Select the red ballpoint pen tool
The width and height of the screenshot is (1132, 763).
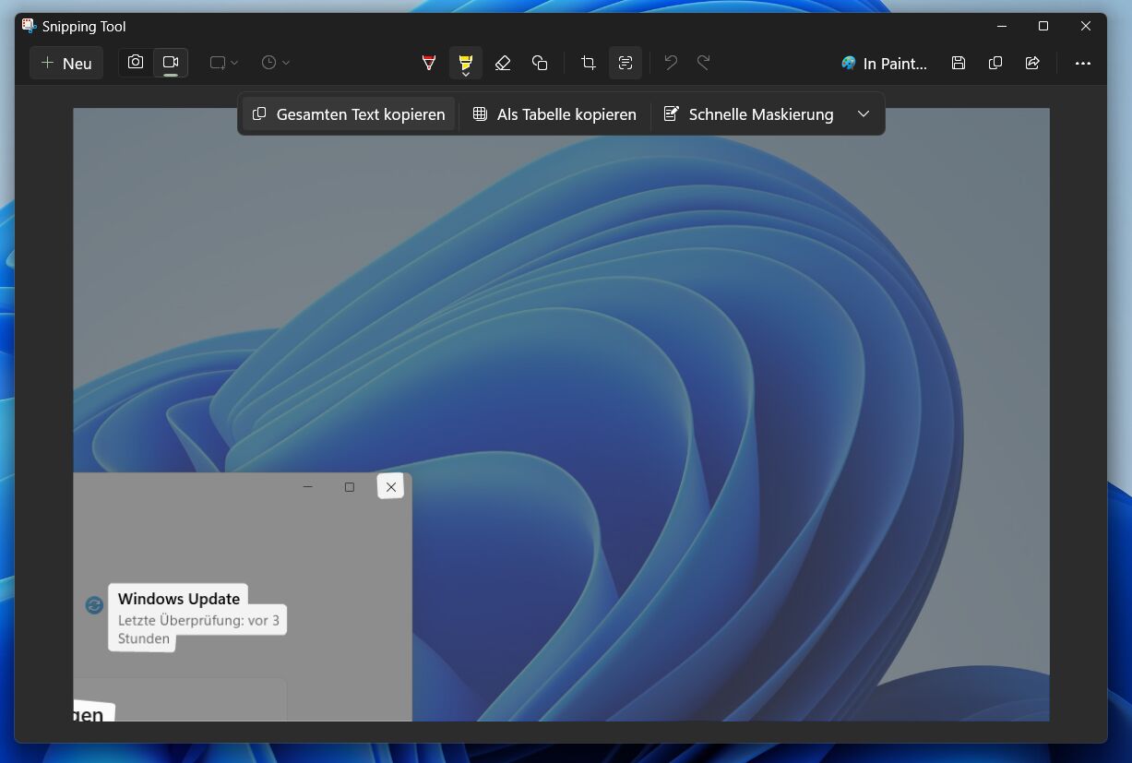pos(428,63)
